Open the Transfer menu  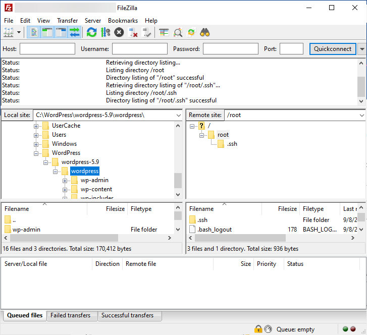pos(67,21)
